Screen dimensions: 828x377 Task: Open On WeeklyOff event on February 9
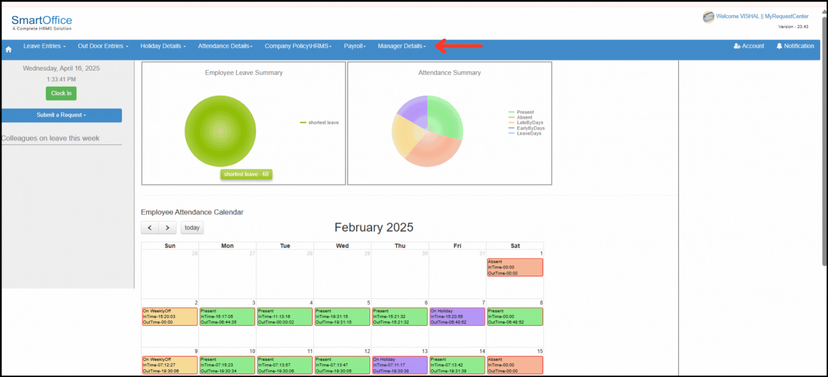point(170,365)
